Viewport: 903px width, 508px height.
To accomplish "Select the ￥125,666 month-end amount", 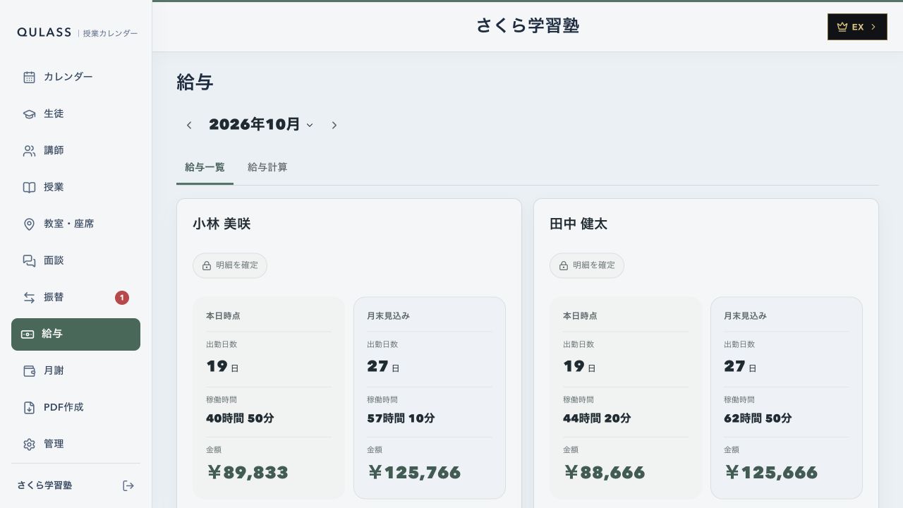I will tap(771, 472).
